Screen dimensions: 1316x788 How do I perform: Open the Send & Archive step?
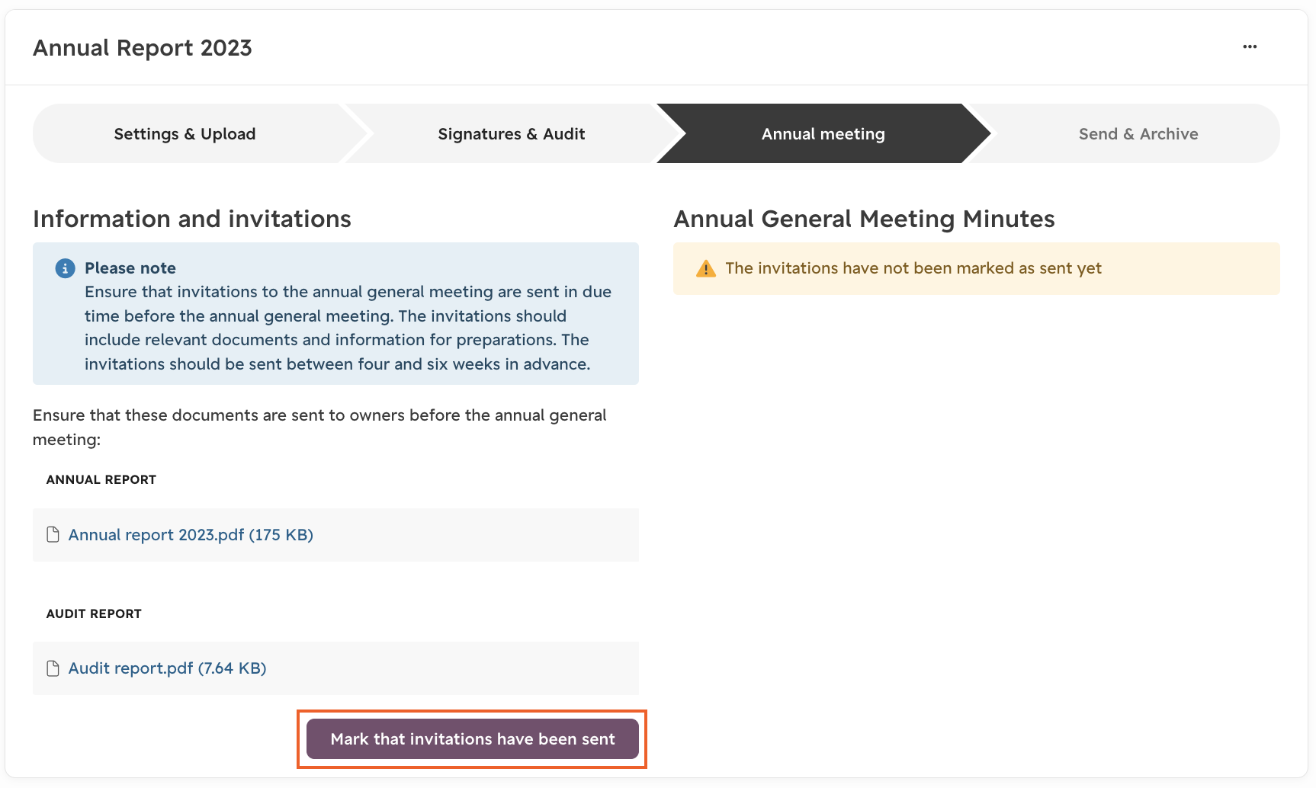click(x=1138, y=133)
